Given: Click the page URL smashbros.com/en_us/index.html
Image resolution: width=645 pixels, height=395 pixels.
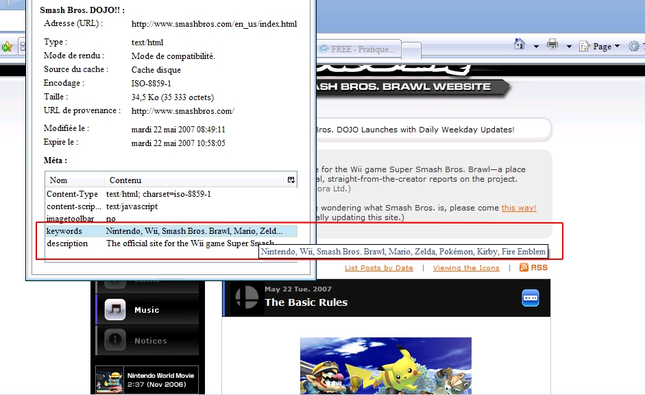Looking at the screenshot, I should (x=214, y=24).
